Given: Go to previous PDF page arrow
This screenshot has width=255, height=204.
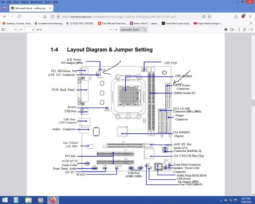Looking at the screenshot, I should tap(15, 29).
